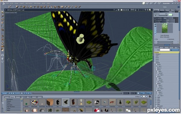The width and height of the screenshot is (181, 114).
Task: Select the camera tool in left toolbar
Action: pos(2,55)
